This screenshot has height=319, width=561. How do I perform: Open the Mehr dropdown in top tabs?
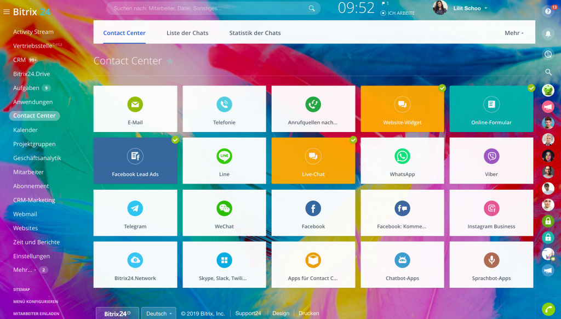[x=514, y=33]
